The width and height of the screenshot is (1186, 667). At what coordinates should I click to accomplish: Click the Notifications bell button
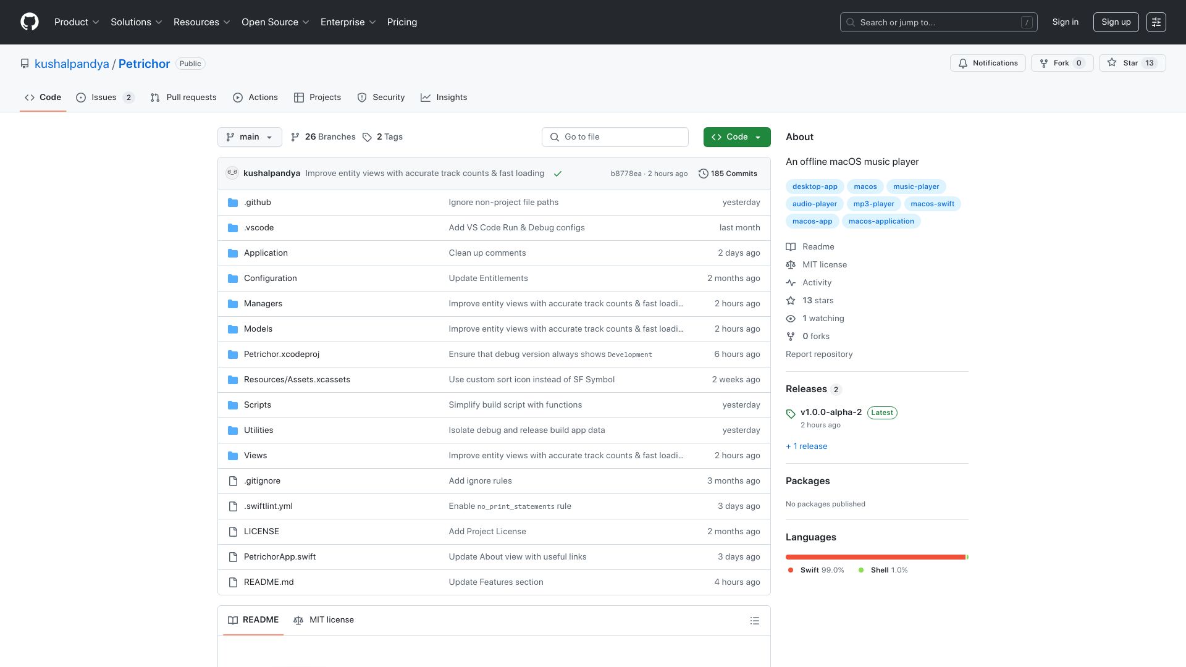point(988,63)
